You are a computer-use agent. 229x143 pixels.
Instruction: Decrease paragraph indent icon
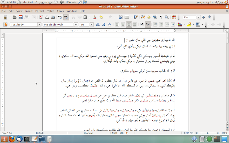(167, 25)
